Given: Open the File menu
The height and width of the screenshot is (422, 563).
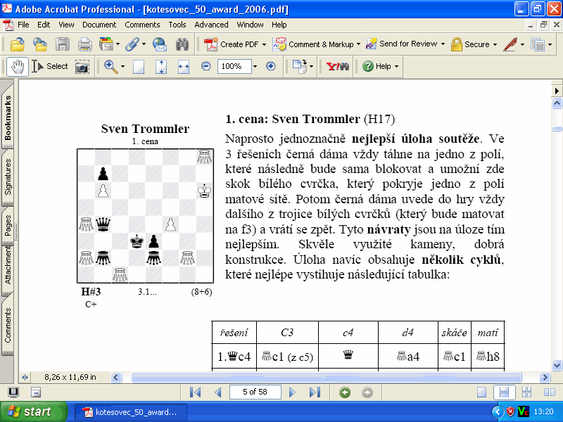Looking at the screenshot, I should click(x=23, y=25).
